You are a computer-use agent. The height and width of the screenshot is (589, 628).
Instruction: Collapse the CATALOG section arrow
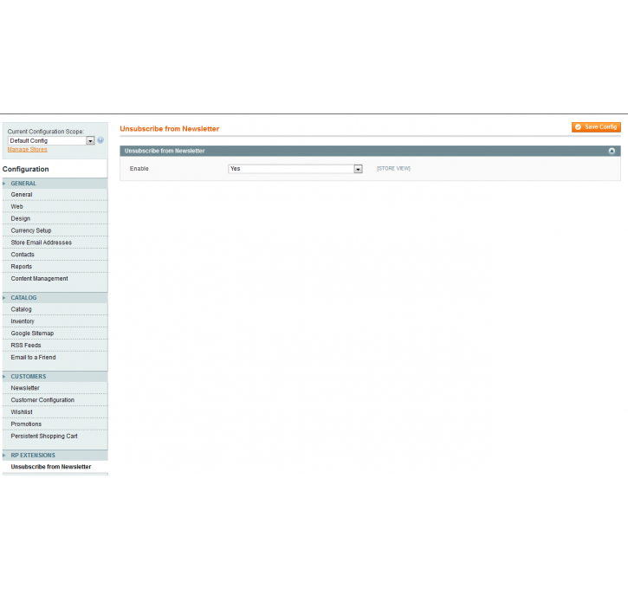[x=4, y=298]
